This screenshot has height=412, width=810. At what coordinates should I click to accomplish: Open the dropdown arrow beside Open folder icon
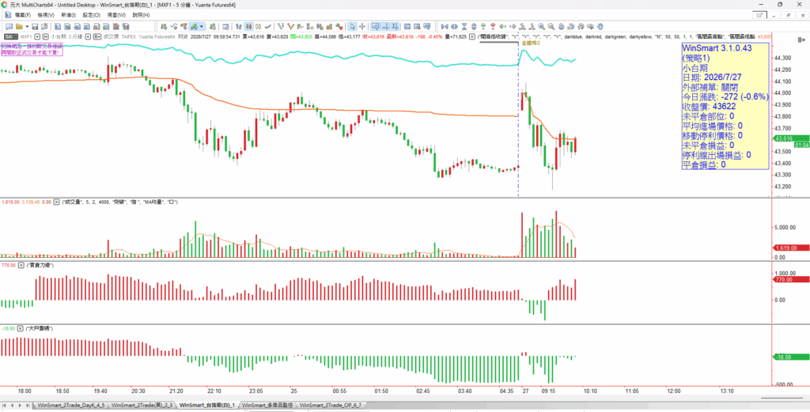[x=27, y=26]
